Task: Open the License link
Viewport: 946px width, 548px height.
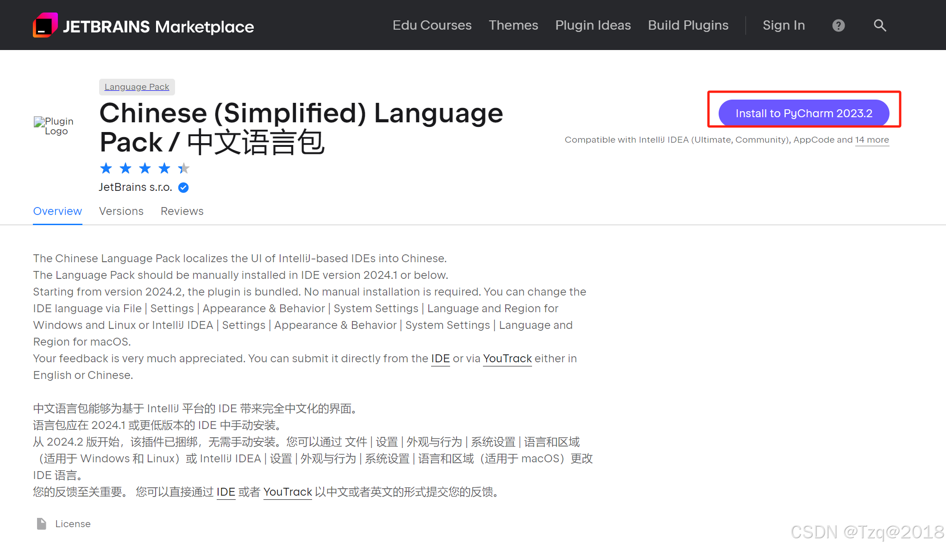Action: pyautogui.click(x=73, y=524)
